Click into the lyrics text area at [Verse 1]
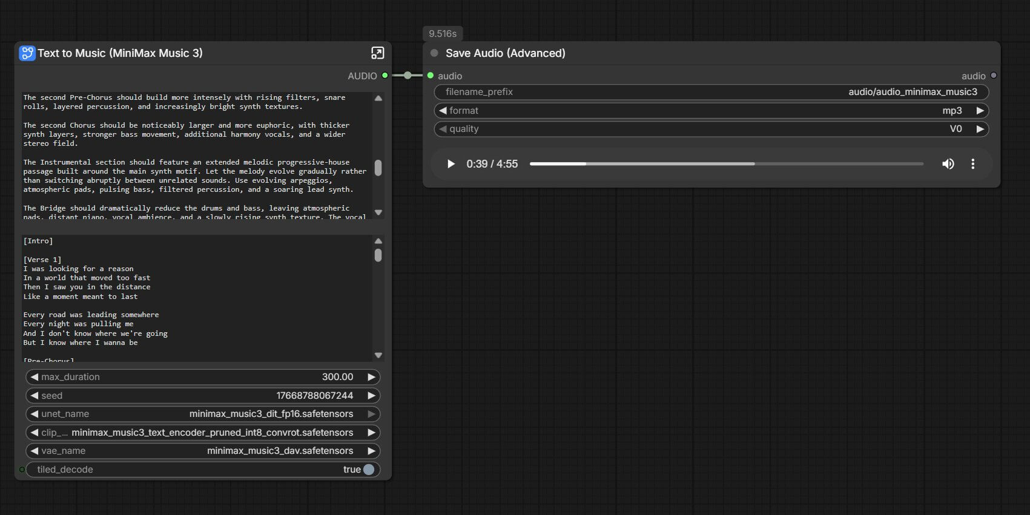The width and height of the screenshot is (1030, 515). [x=42, y=260]
